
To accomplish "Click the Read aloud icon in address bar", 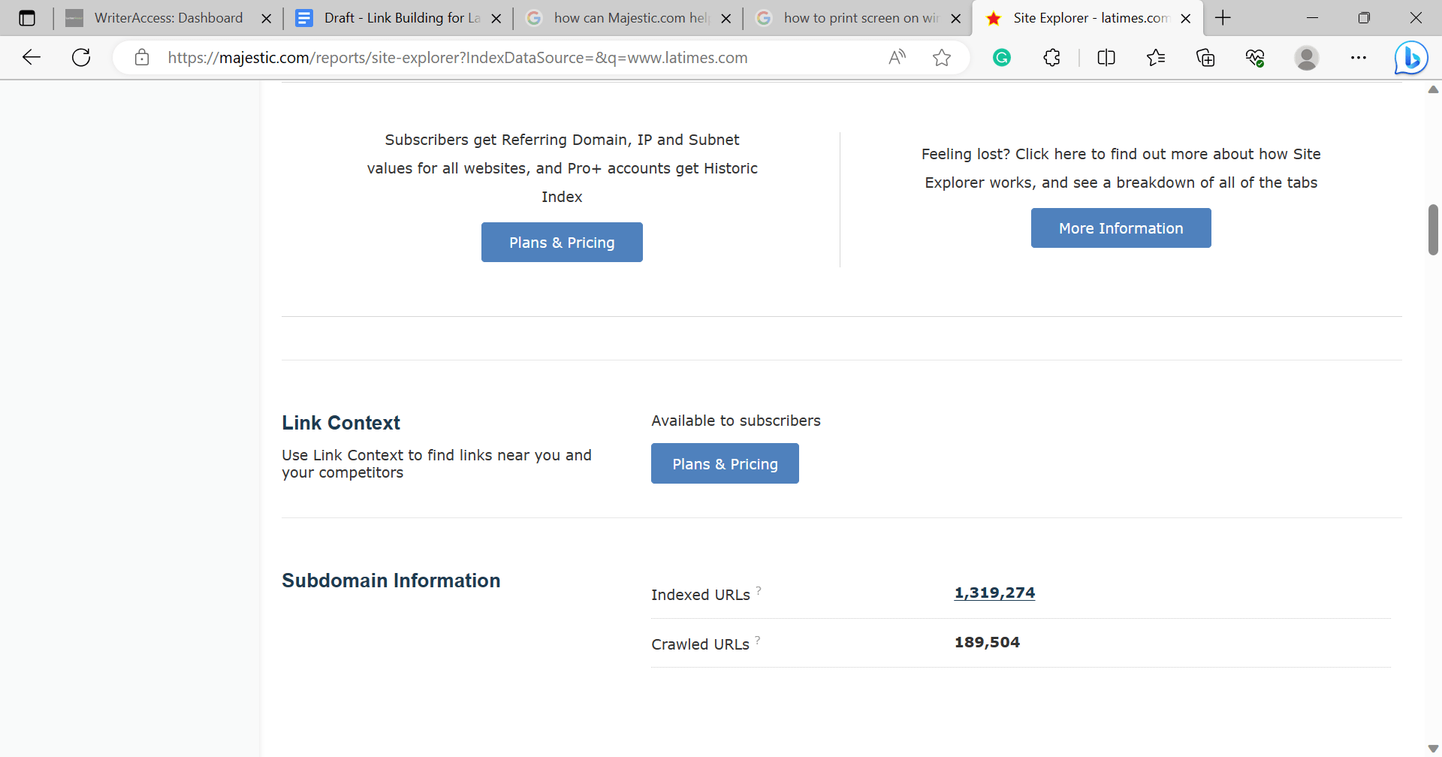I will 897,57.
